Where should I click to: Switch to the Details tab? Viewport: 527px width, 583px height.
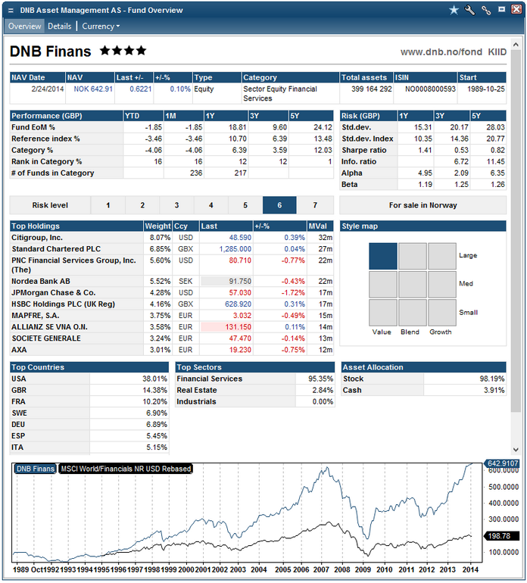[60, 26]
